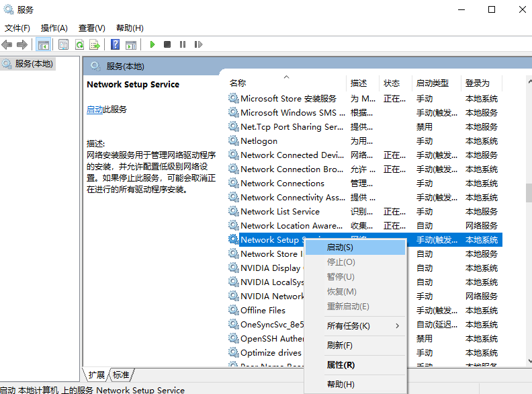532x394 pixels.
Task: Click the Export List toolbar icon
Action: click(x=95, y=44)
